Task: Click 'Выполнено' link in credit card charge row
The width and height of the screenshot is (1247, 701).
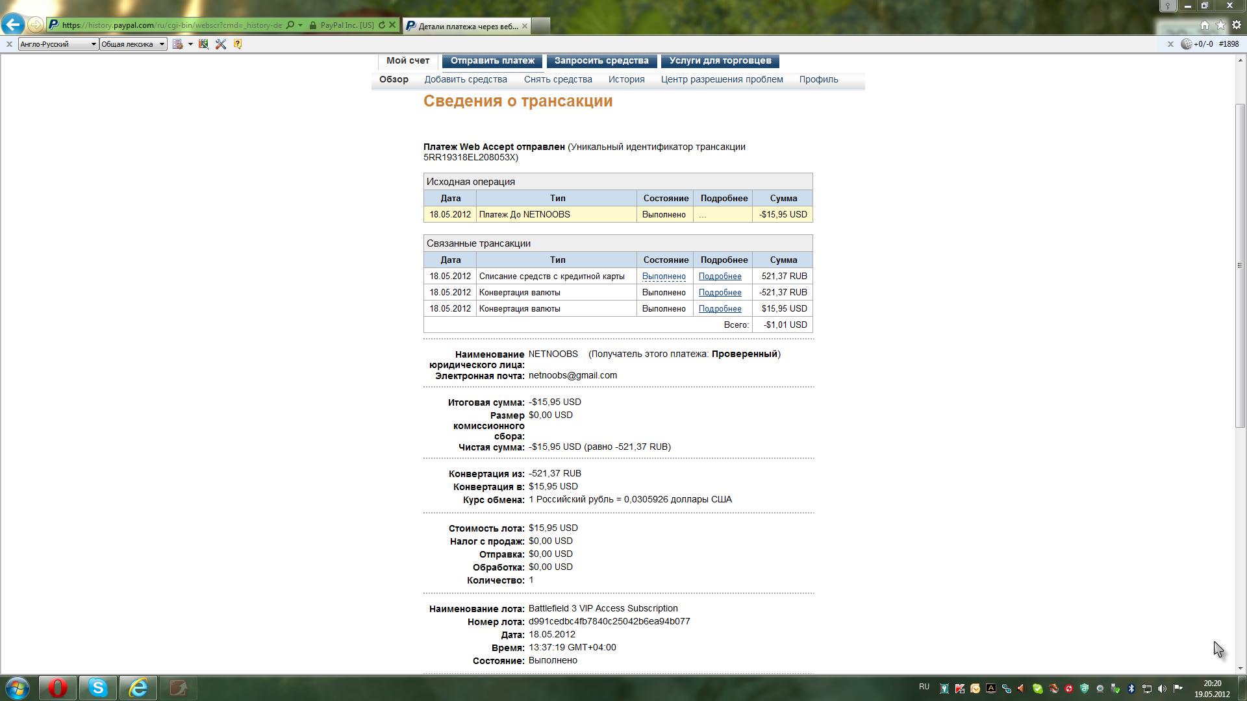Action: (x=664, y=276)
